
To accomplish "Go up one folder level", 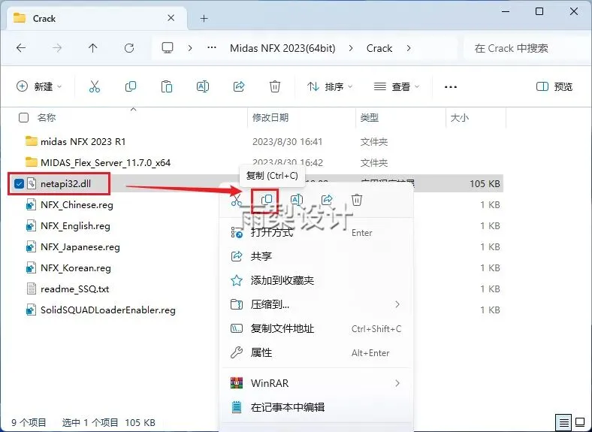I will pos(93,48).
